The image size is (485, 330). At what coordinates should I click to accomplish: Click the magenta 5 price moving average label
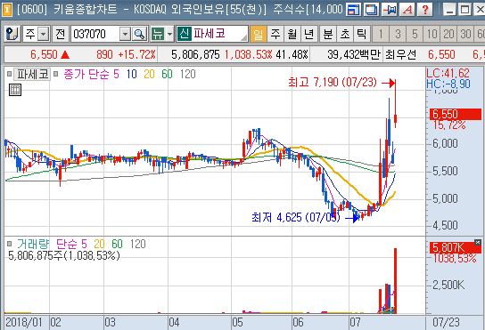tap(116, 74)
